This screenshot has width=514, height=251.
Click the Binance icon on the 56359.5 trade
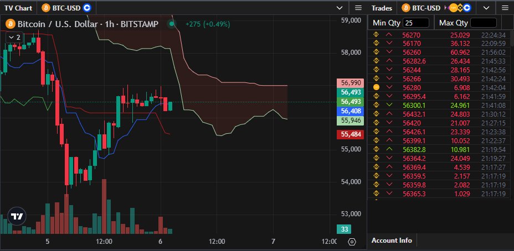376,176
